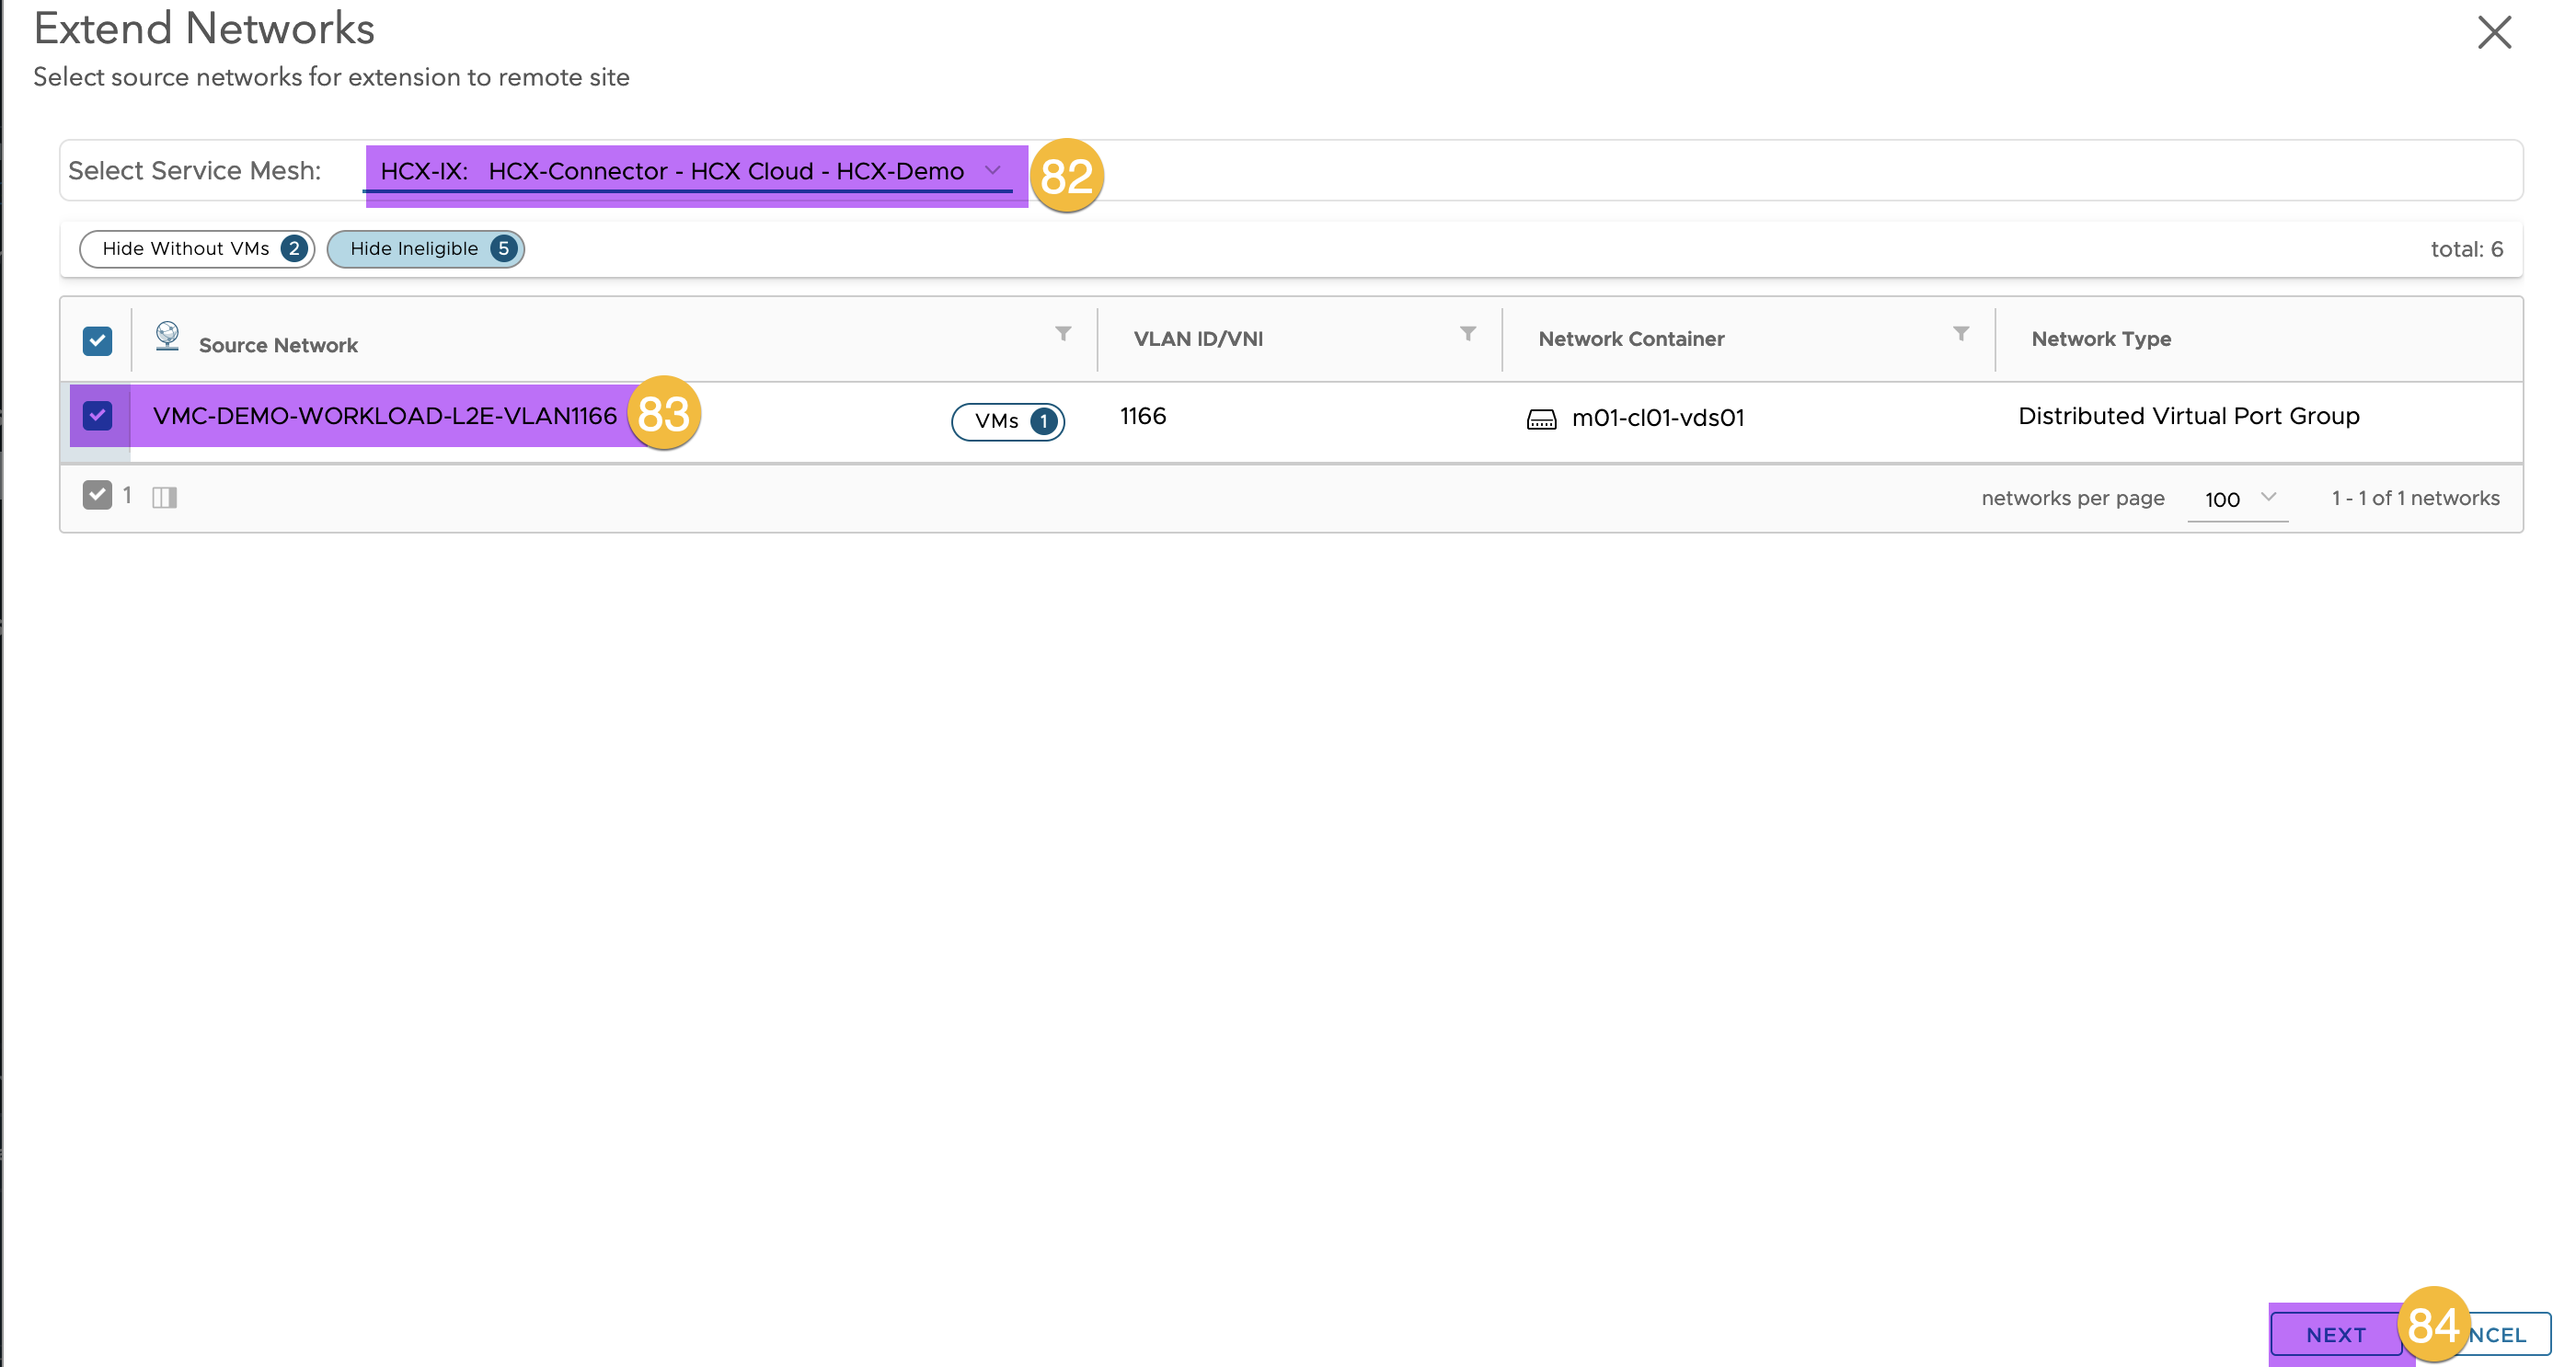Toggle select-all networks header checkbox
Viewport: 2576px width, 1367px height.
[x=97, y=341]
